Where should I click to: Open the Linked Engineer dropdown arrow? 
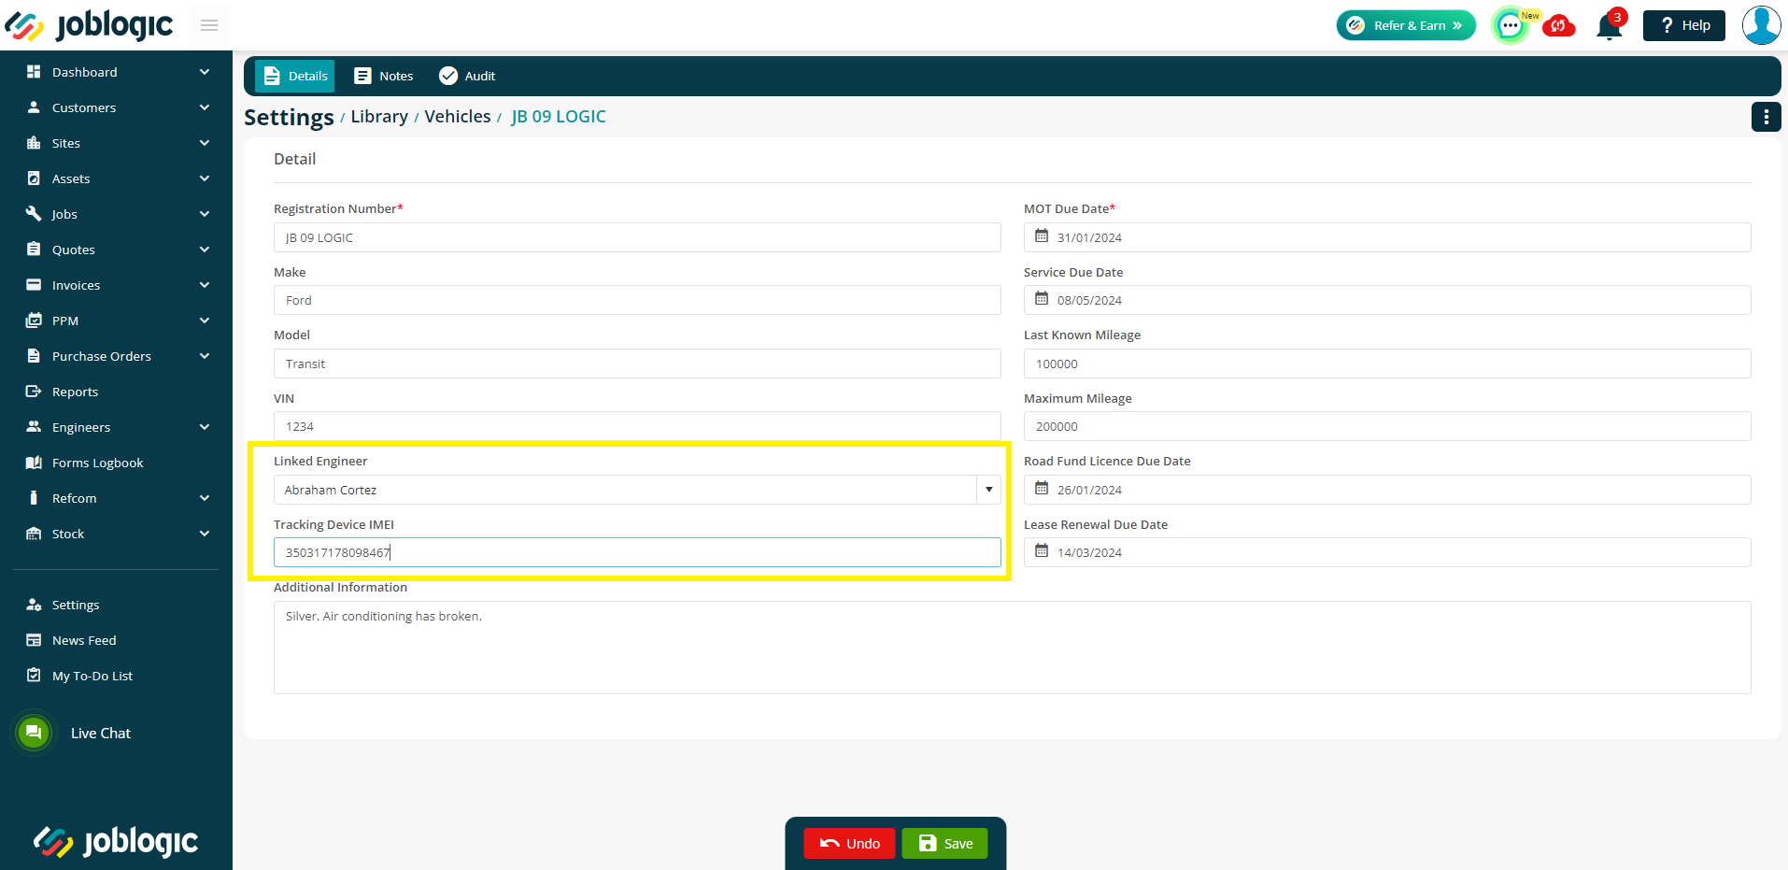point(988,490)
